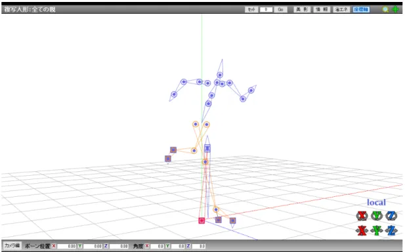Select the blue wrist bone on the far right arm
Screen dimensions: 405x252
(x=251, y=91)
